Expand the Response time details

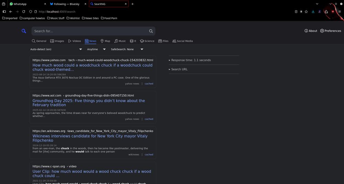(x=190, y=60)
